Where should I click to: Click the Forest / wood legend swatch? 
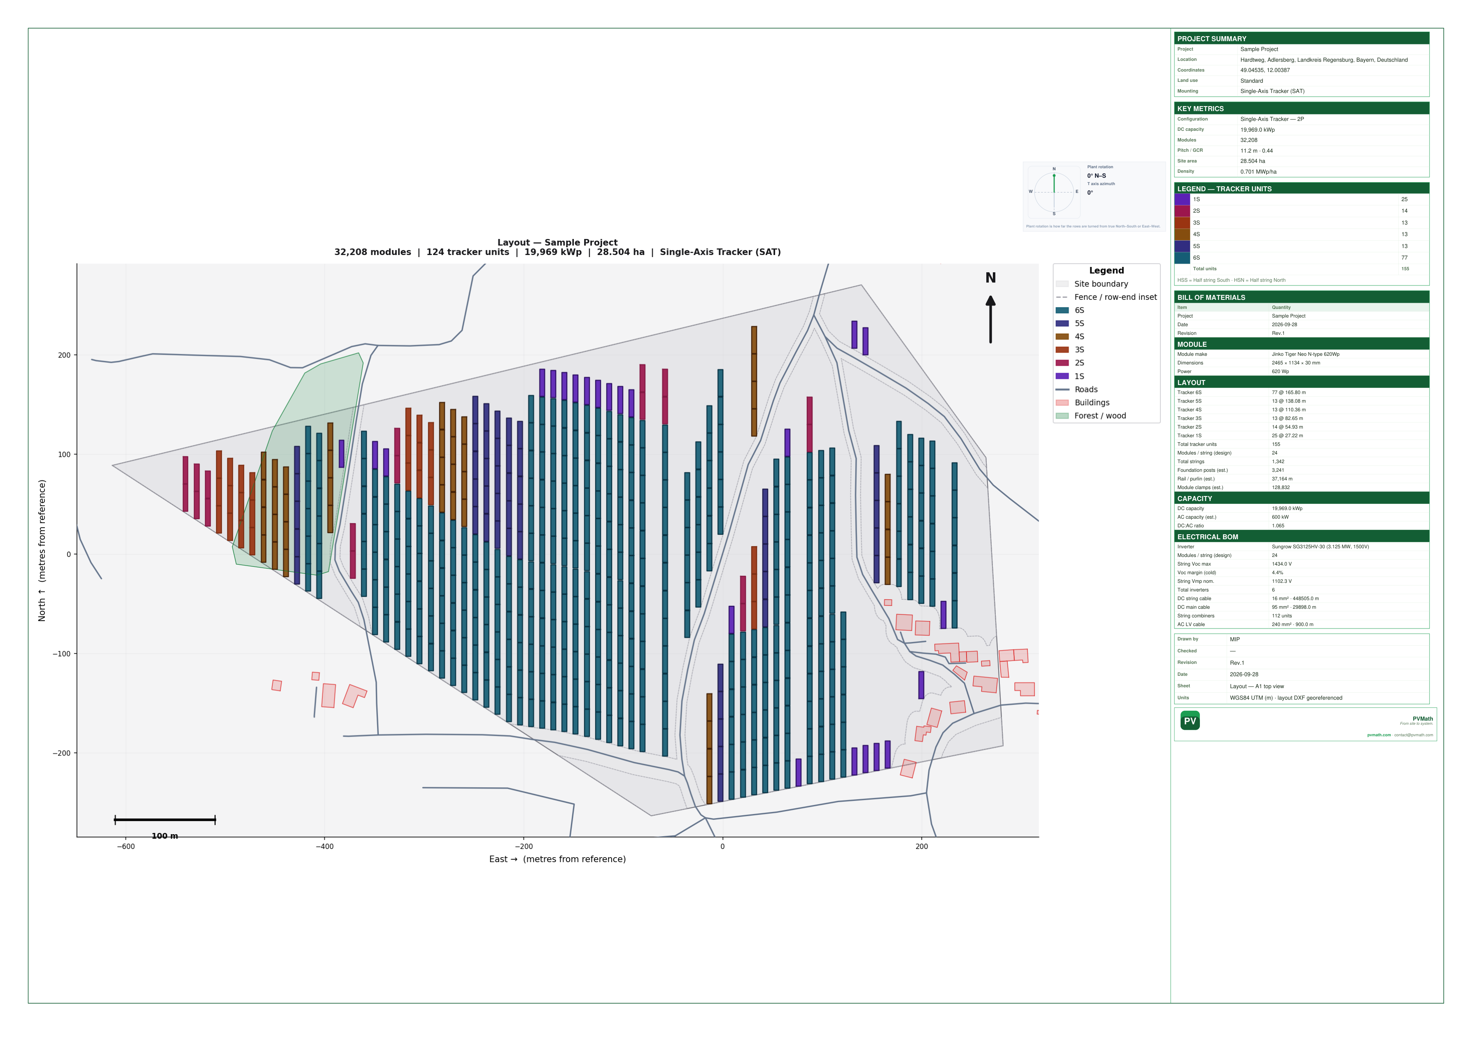pyautogui.click(x=1062, y=416)
